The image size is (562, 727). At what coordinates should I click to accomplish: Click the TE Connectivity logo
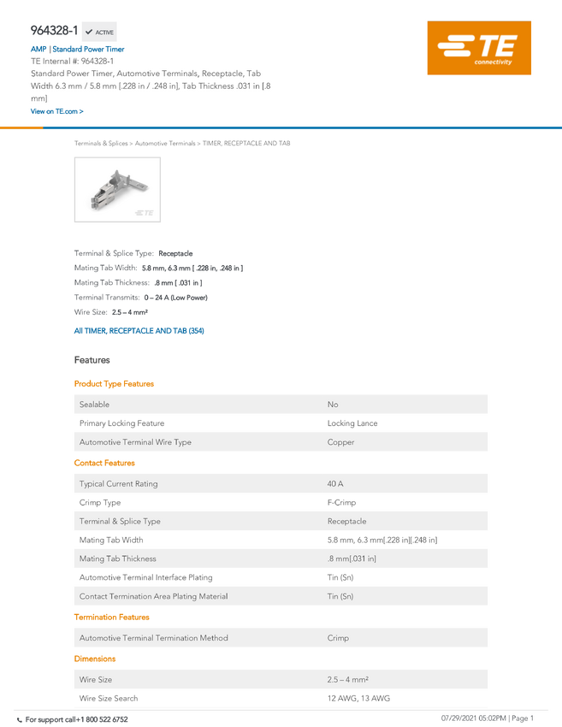479,48
